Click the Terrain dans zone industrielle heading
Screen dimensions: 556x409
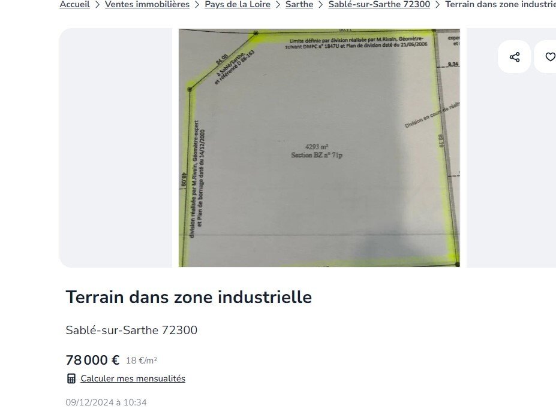tap(189, 297)
